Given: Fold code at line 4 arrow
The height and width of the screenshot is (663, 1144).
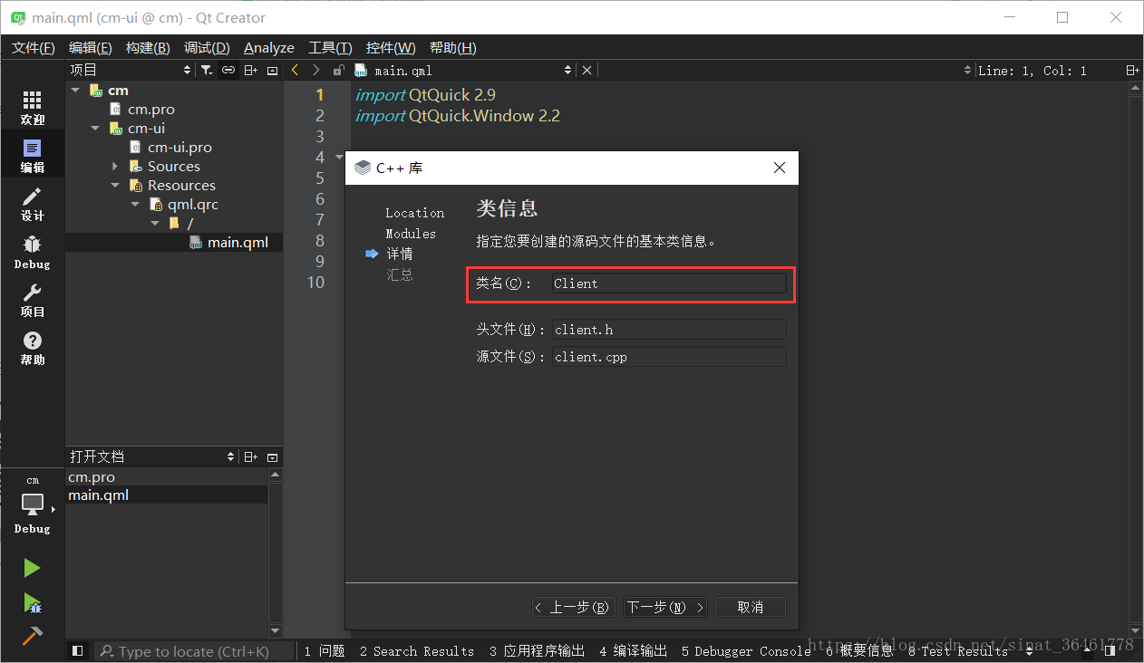Looking at the screenshot, I should [x=339, y=157].
